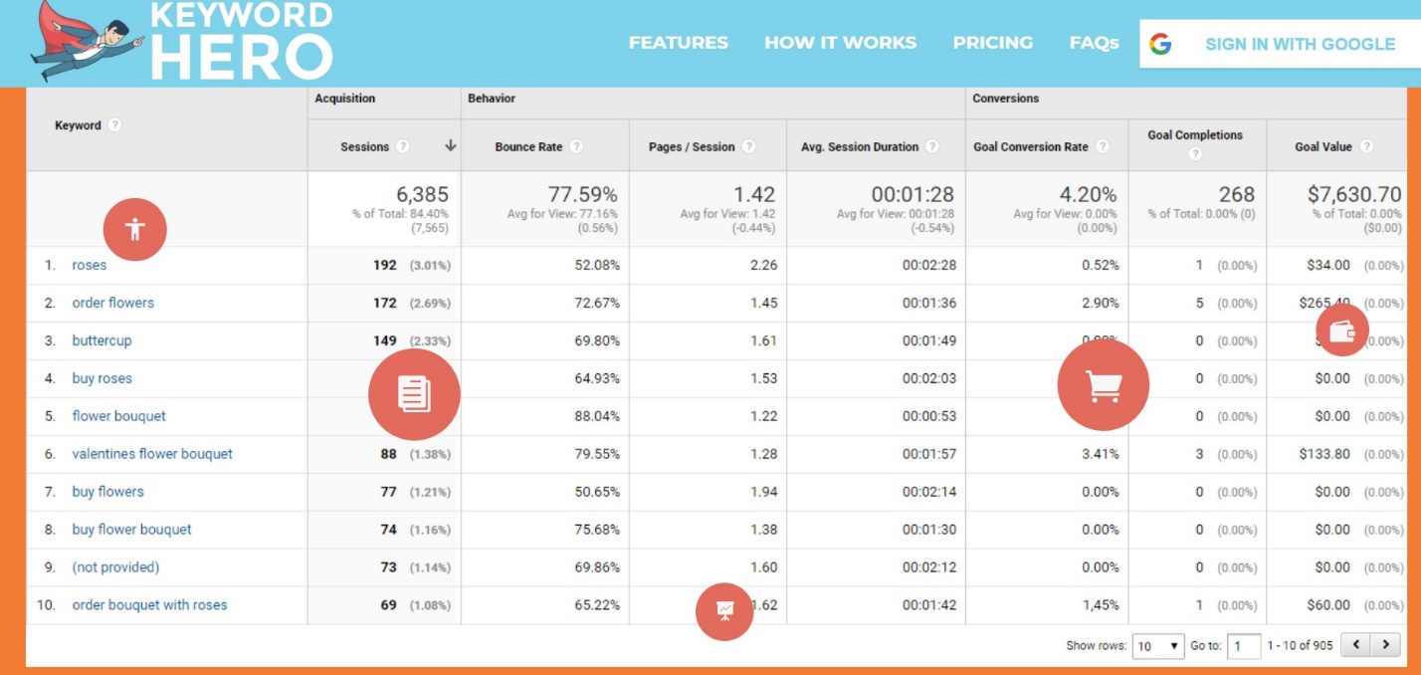Go to next page of results
The width and height of the screenshot is (1421, 675).
tap(1386, 645)
